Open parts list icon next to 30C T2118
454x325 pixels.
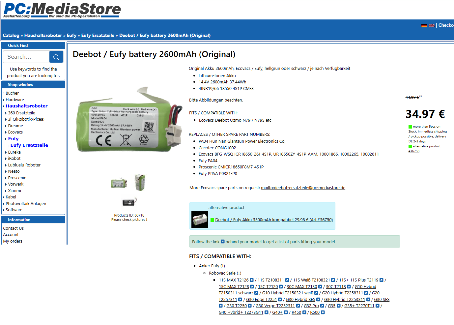pyautogui.click(x=349, y=287)
